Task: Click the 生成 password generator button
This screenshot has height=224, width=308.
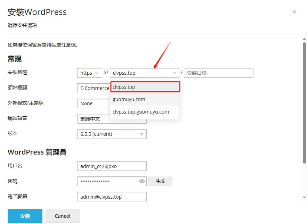Action: pyautogui.click(x=160, y=181)
